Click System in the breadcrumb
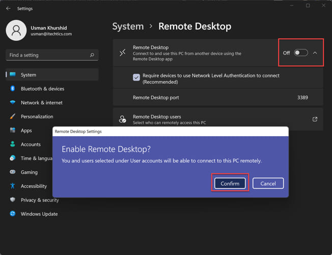Viewport: 332px width, 255px height. tap(128, 27)
